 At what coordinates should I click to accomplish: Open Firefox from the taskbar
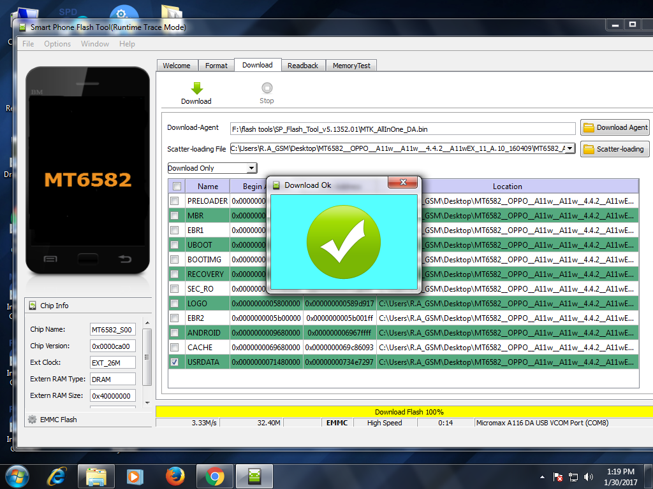click(x=175, y=476)
